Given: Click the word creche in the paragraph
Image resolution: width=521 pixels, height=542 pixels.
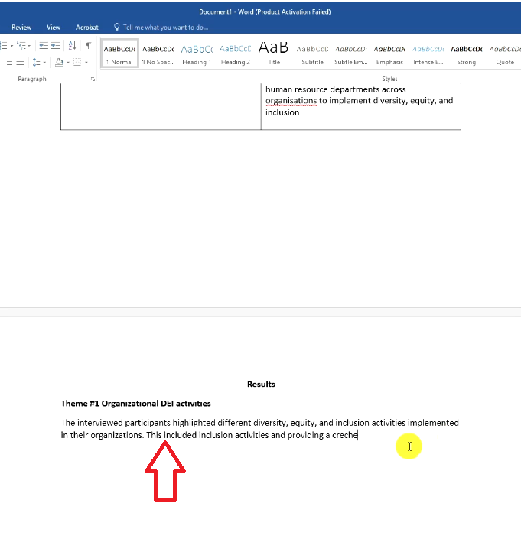Looking at the screenshot, I should coord(344,435).
